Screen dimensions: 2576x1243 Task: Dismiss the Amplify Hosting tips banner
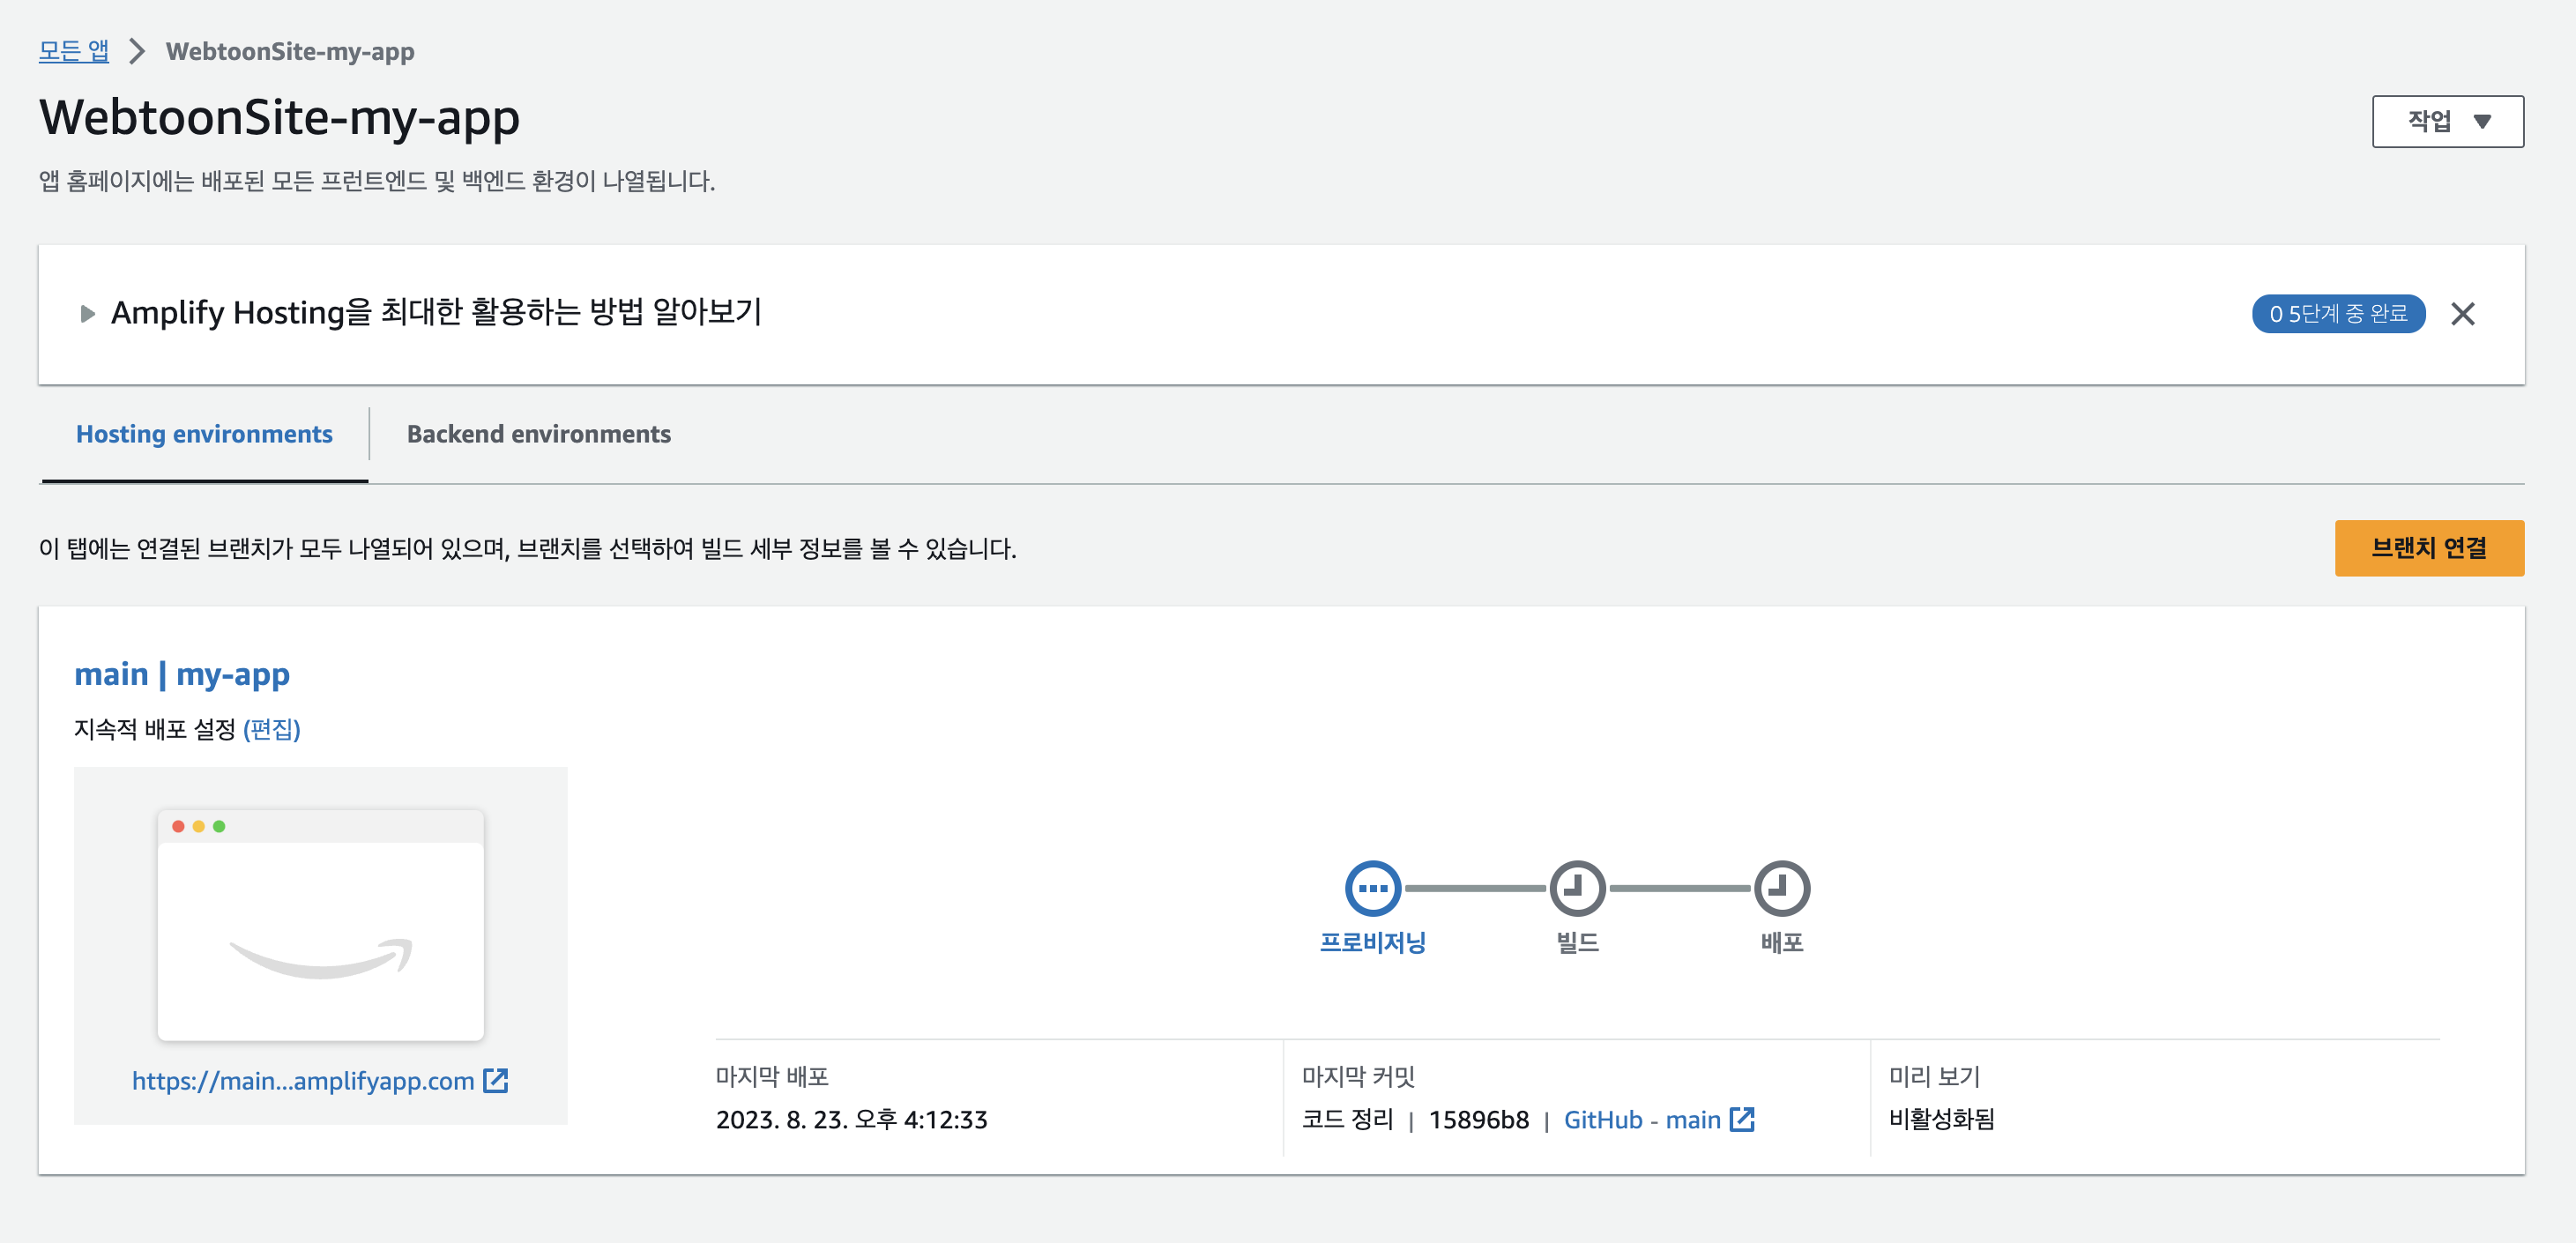(2462, 314)
